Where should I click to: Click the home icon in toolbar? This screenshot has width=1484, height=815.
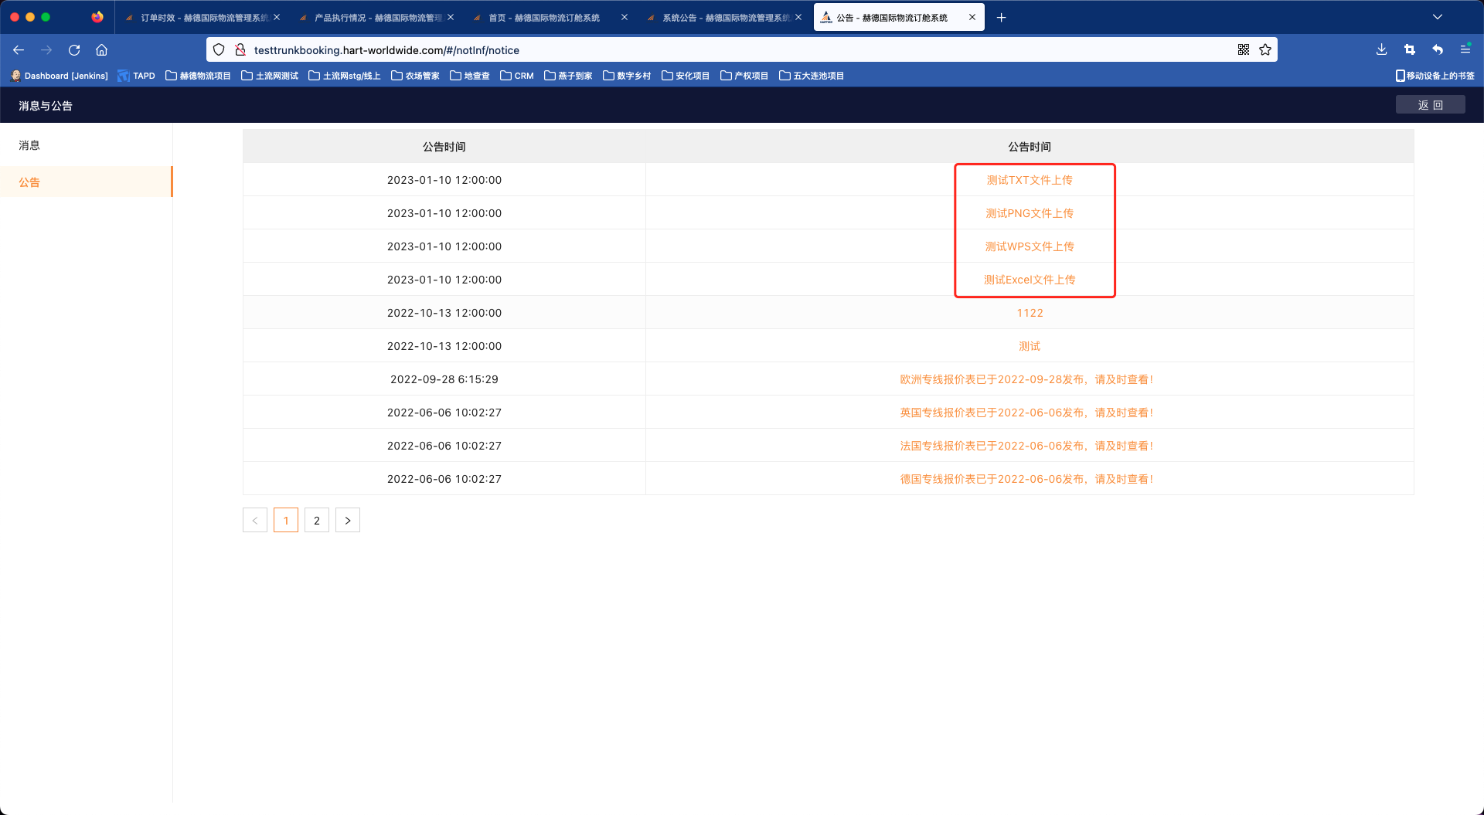point(101,50)
